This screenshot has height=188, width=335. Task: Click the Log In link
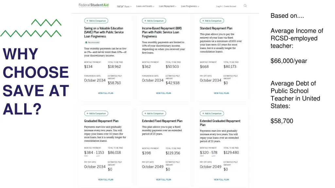pyautogui.click(x=219, y=6)
